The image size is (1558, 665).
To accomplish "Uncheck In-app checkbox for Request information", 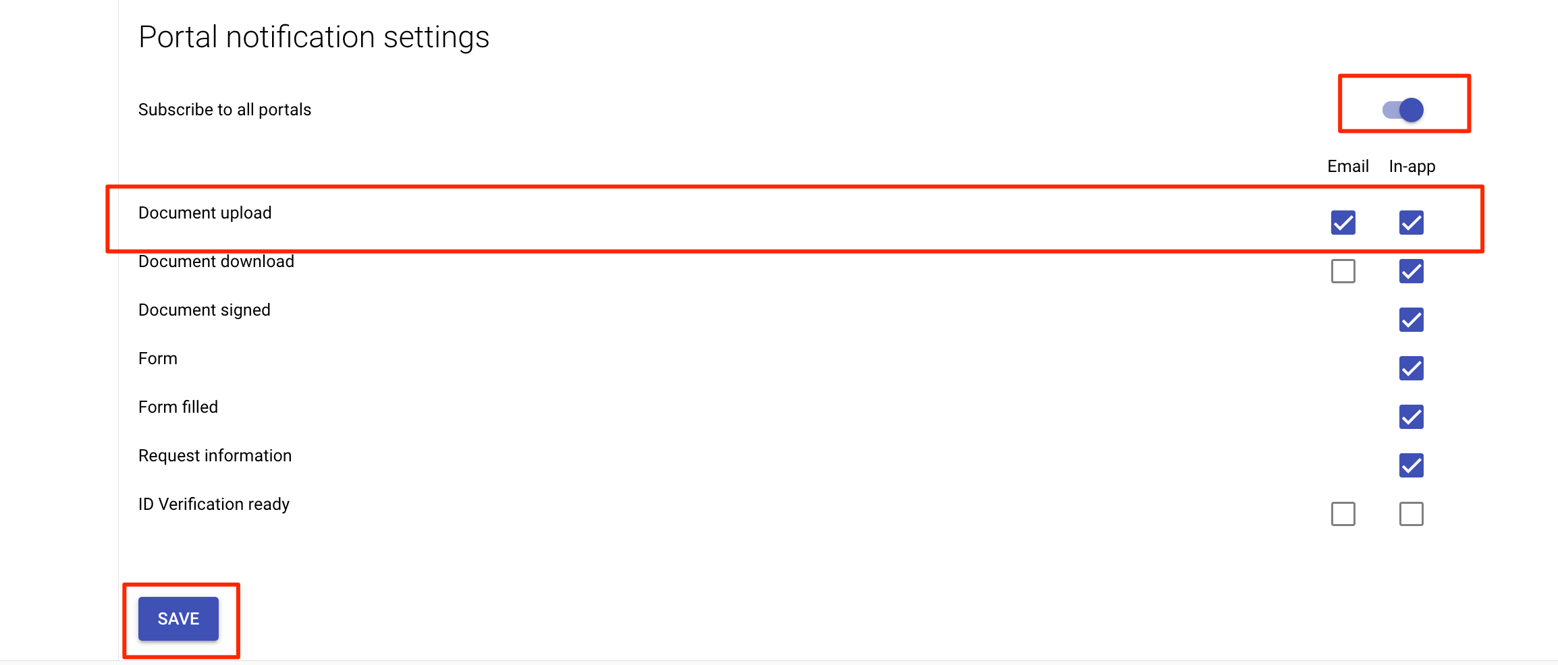I will click(x=1411, y=465).
